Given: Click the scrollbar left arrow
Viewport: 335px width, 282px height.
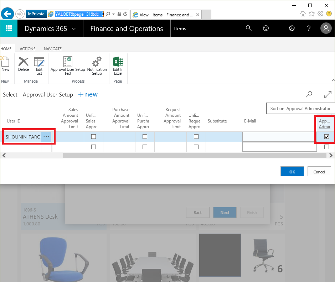Looking at the screenshot, I should 4,155.
